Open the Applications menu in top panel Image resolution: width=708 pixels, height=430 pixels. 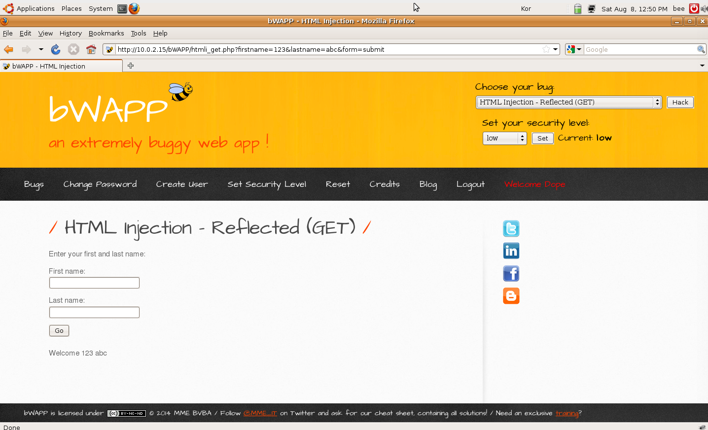coord(35,8)
